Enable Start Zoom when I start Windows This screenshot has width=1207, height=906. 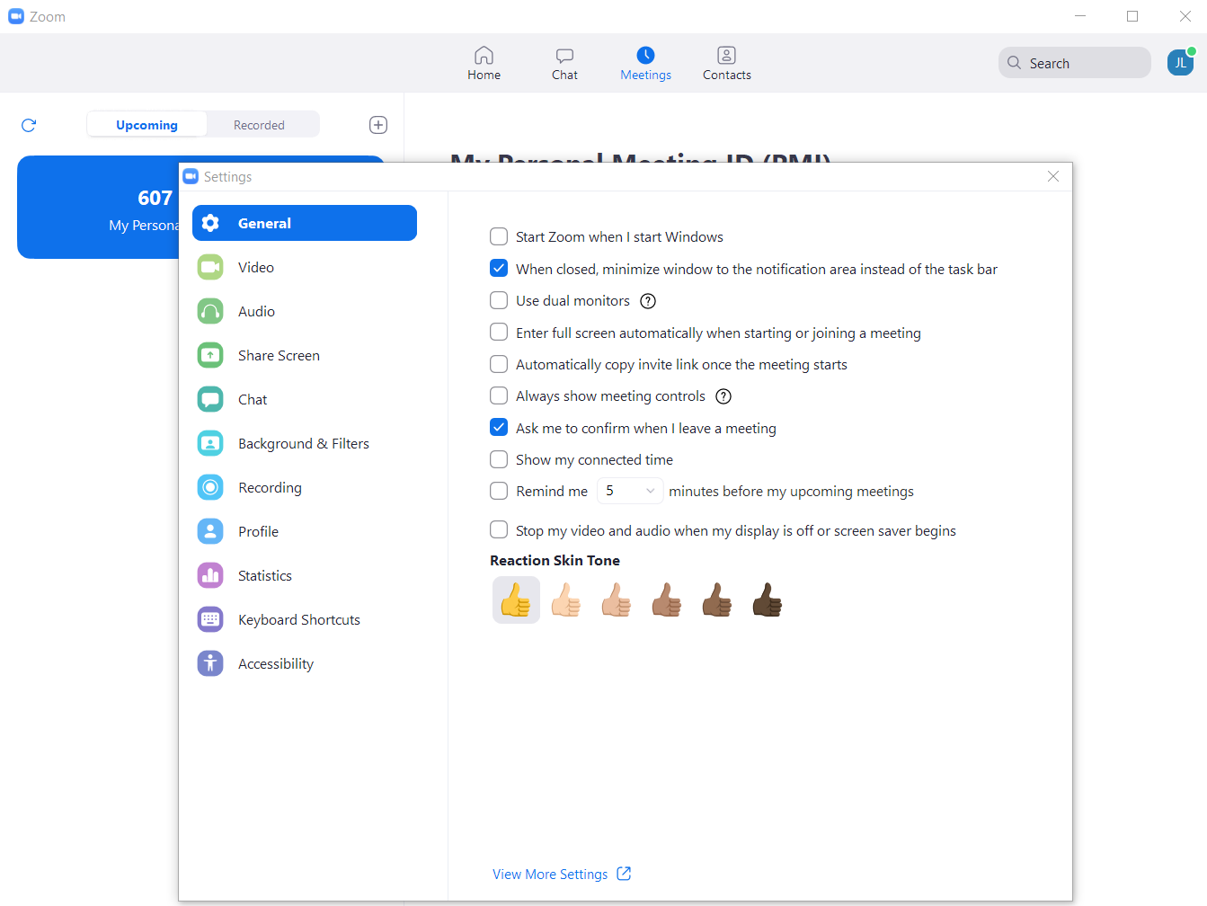499,236
